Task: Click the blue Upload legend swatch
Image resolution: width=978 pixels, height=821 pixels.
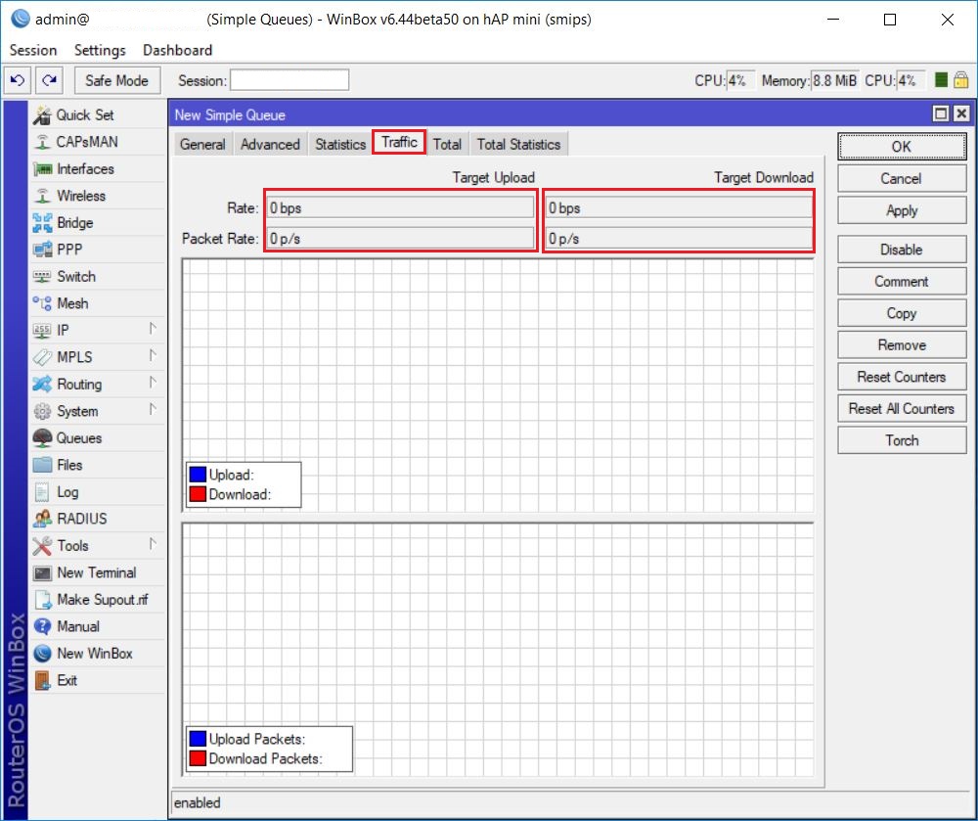Action: click(x=198, y=475)
